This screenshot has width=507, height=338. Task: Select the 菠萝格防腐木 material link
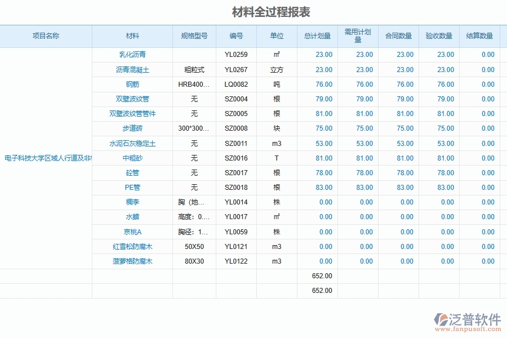pyautogui.click(x=133, y=261)
